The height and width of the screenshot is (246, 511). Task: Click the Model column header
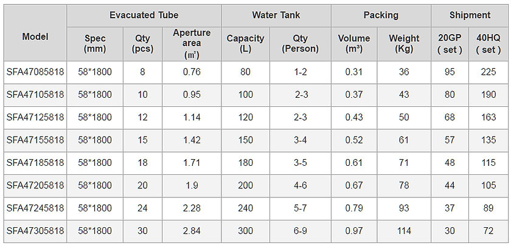35,36
